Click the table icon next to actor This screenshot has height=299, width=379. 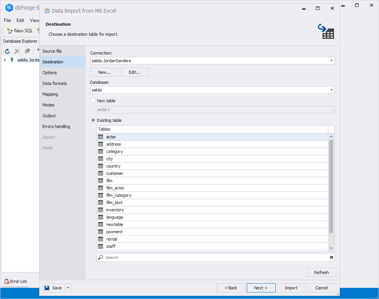click(101, 137)
